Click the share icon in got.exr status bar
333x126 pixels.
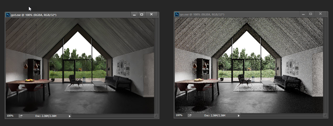(21, 116)
